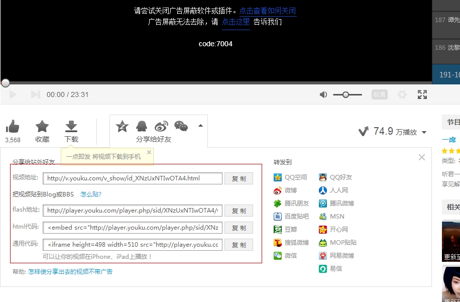Viewport: 460px width, 302px height.
Task: Mute the video volume speaker icon
Action: [x=323, y=94]
